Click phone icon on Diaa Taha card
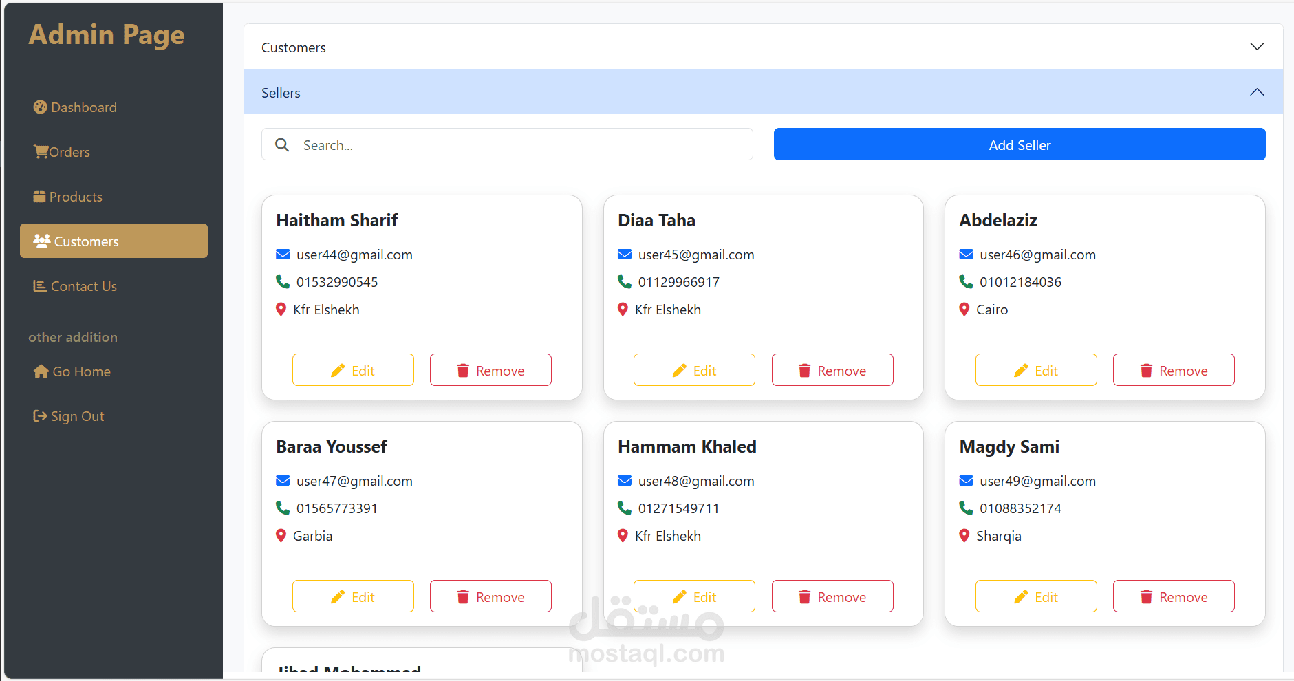Viewport: 1294px width, 681px height. (x=625, y=282)
